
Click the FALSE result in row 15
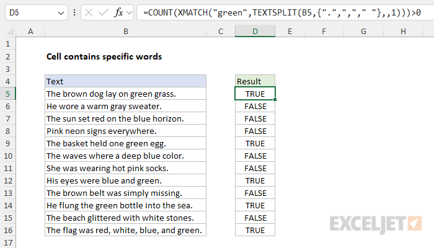point(255,218)
